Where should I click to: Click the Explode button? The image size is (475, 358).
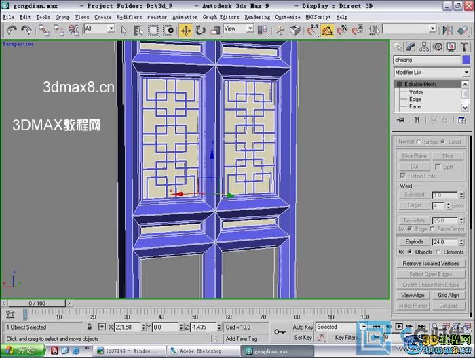click(x=414, y=241)
